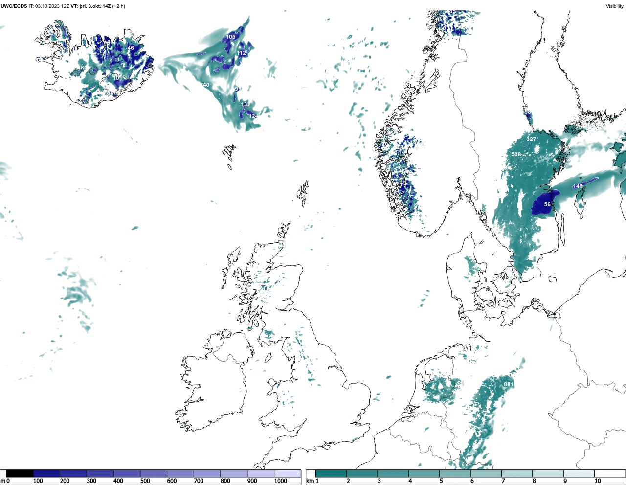Click the 105 visibility value north of Iceland
This screenshot has width=626, height=485.
tap(231, 37)
